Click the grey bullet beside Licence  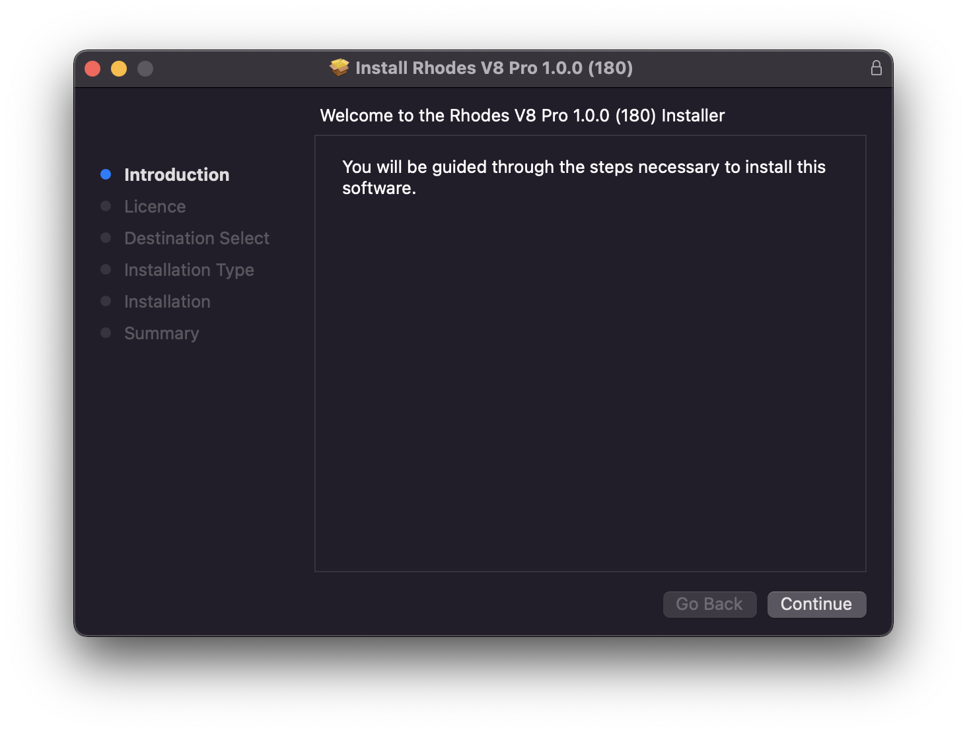(x=106, y=206)
